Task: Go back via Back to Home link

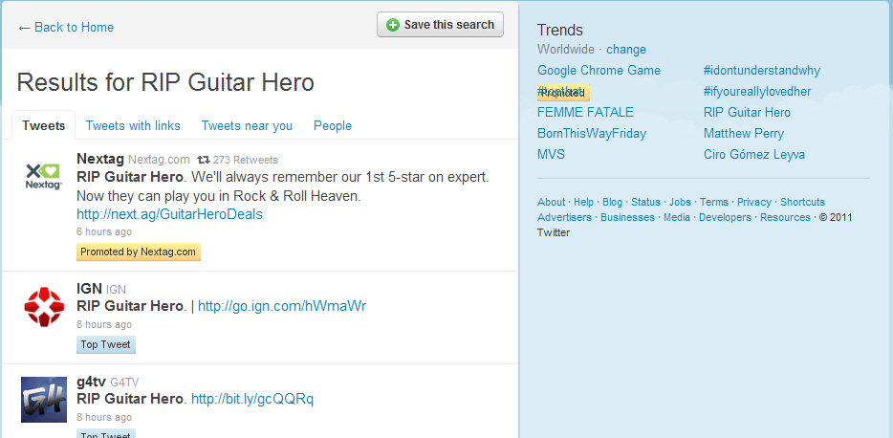Action: click(66, 28)
